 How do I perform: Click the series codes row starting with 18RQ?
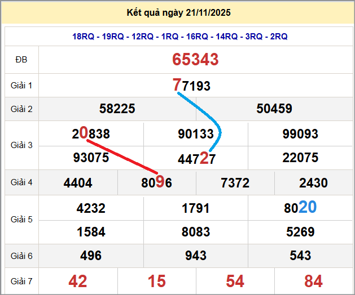click(x=179, y=37)
